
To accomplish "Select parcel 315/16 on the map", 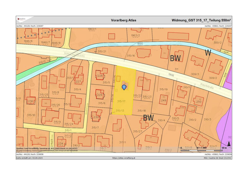I will click(130, 55).
